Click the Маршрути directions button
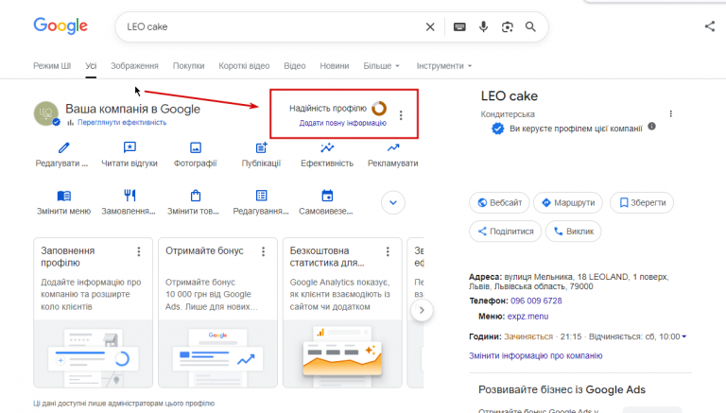 [x=568, y=203]
